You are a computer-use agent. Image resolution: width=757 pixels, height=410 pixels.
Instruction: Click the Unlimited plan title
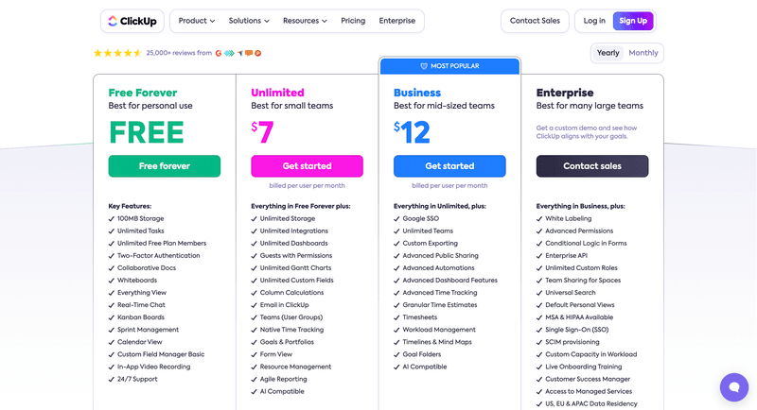pos(277,93)
